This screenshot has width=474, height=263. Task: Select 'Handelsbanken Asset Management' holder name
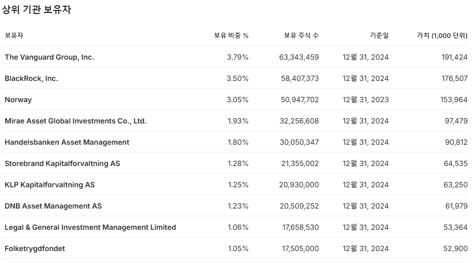click(67, 142)
